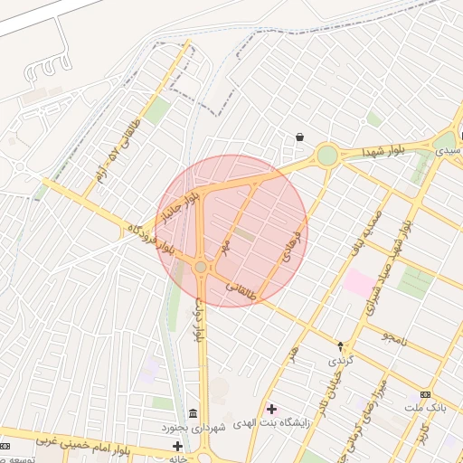Click the نامجو street label
This screenshot has height=463, width=463.
394,338
